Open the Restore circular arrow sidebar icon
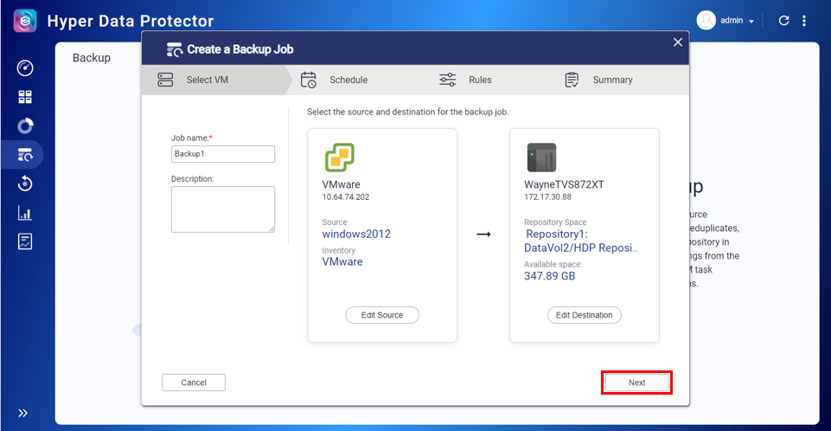This screenshot has height=431, width=831. tap(25, 183)
